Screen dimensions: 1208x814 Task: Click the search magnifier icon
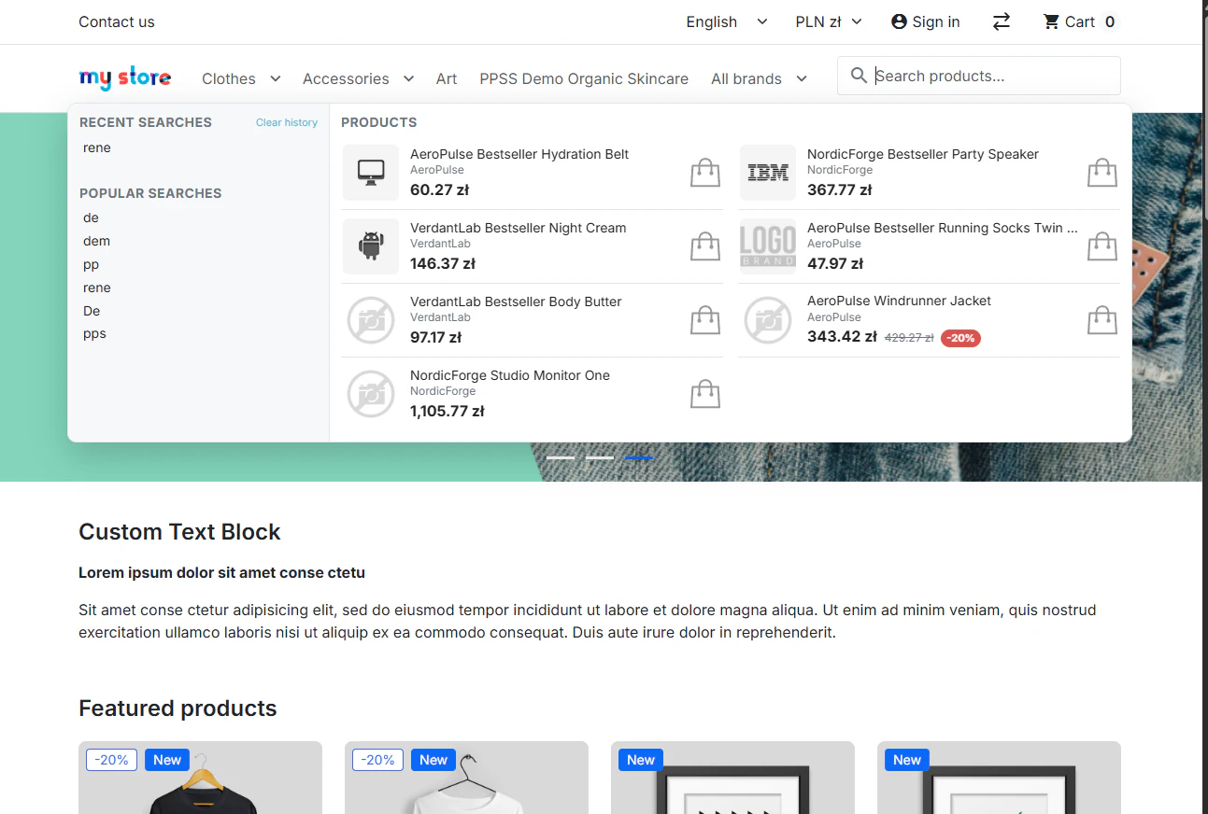tap(860, 76)
